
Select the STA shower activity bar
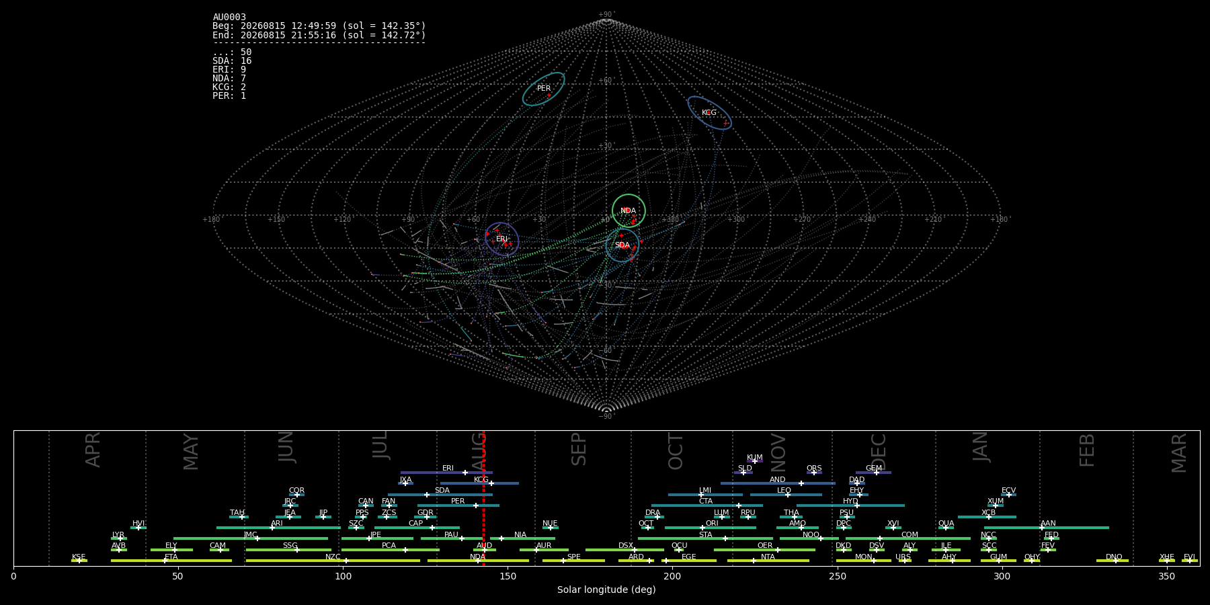706,538
